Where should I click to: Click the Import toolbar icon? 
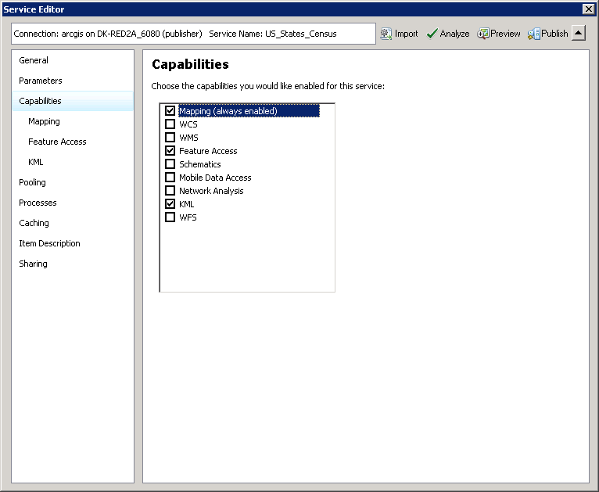pyautogui.click(x=386, y=34)
